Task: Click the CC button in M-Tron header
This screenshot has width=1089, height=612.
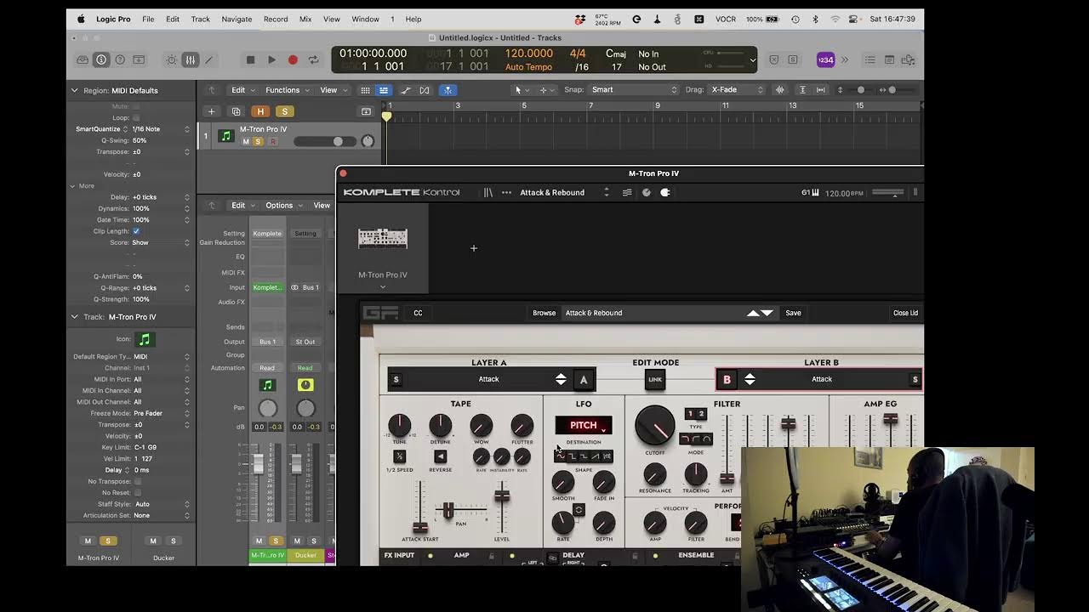Action: pos(418,313)
